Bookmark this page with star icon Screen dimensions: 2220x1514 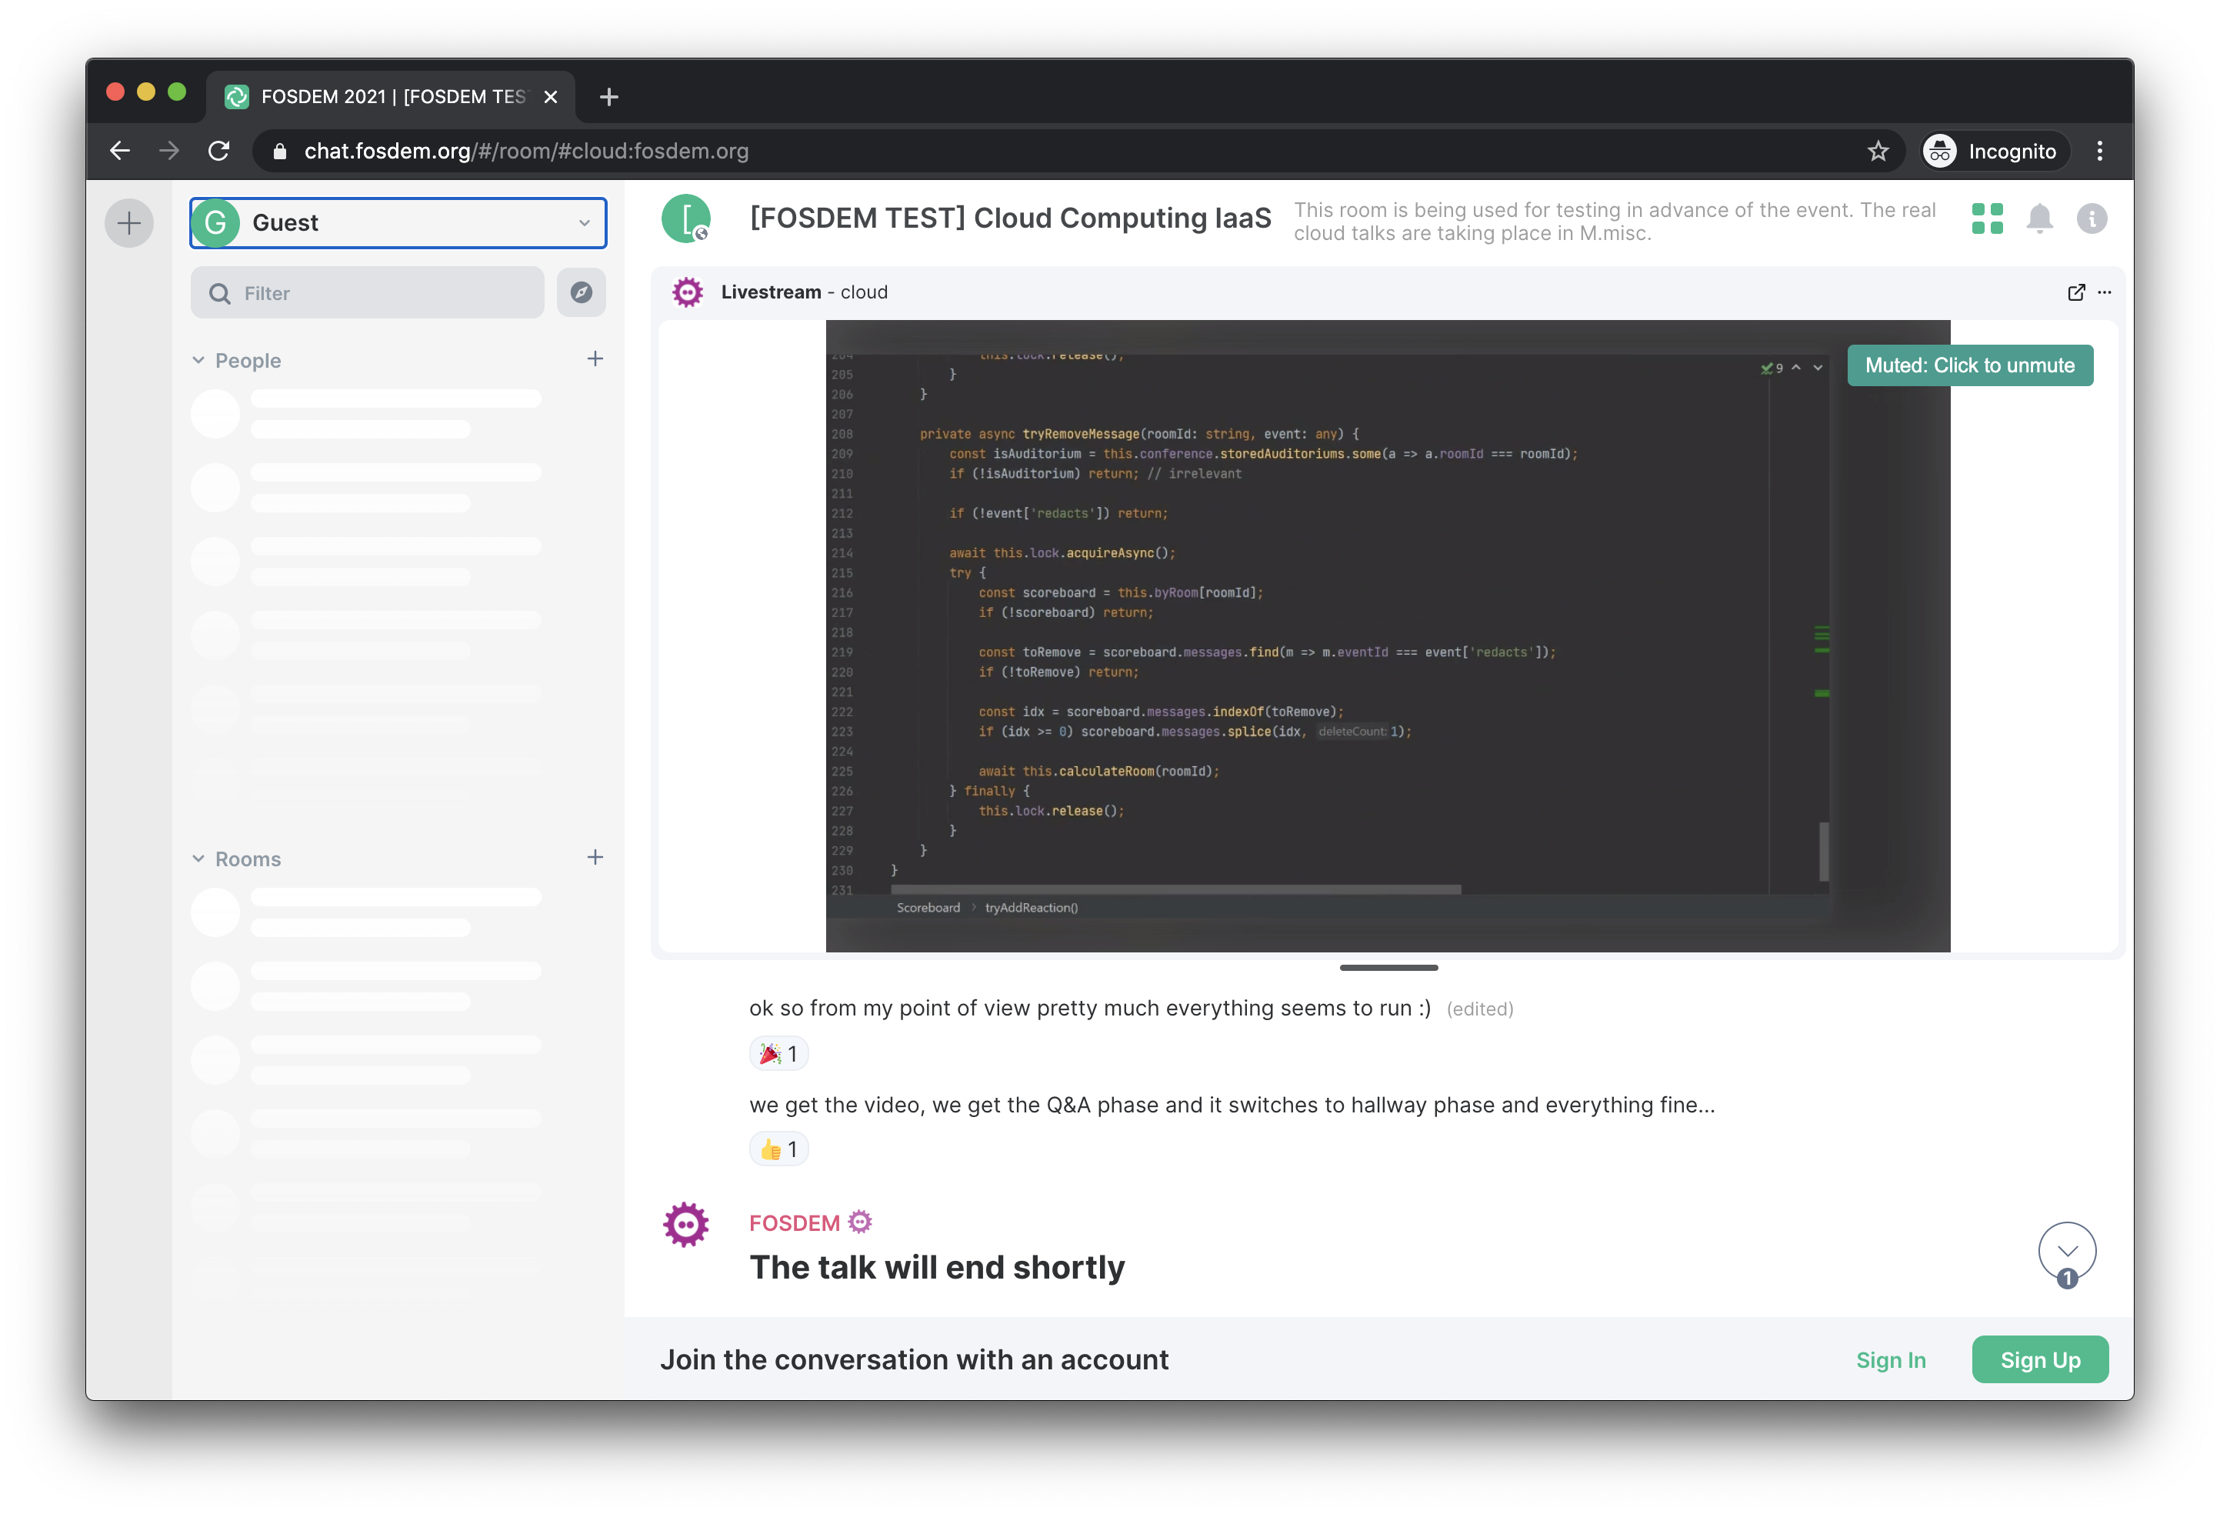pyautogui.click(x=1878, y=151)
